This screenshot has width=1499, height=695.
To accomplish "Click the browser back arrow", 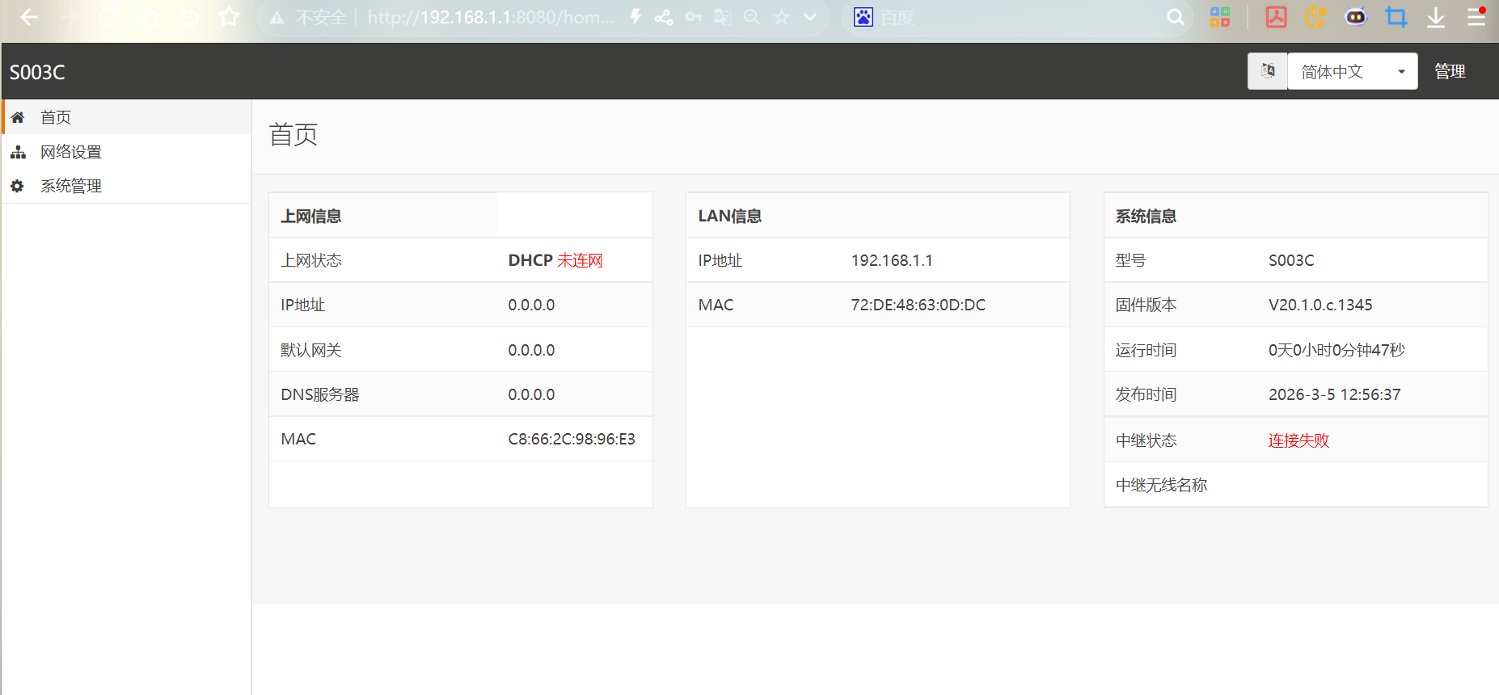I will point(29,17).
